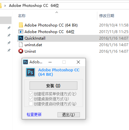Click the red Uninst uninstaller icon
Screen dimensions: 129x130
21,51
